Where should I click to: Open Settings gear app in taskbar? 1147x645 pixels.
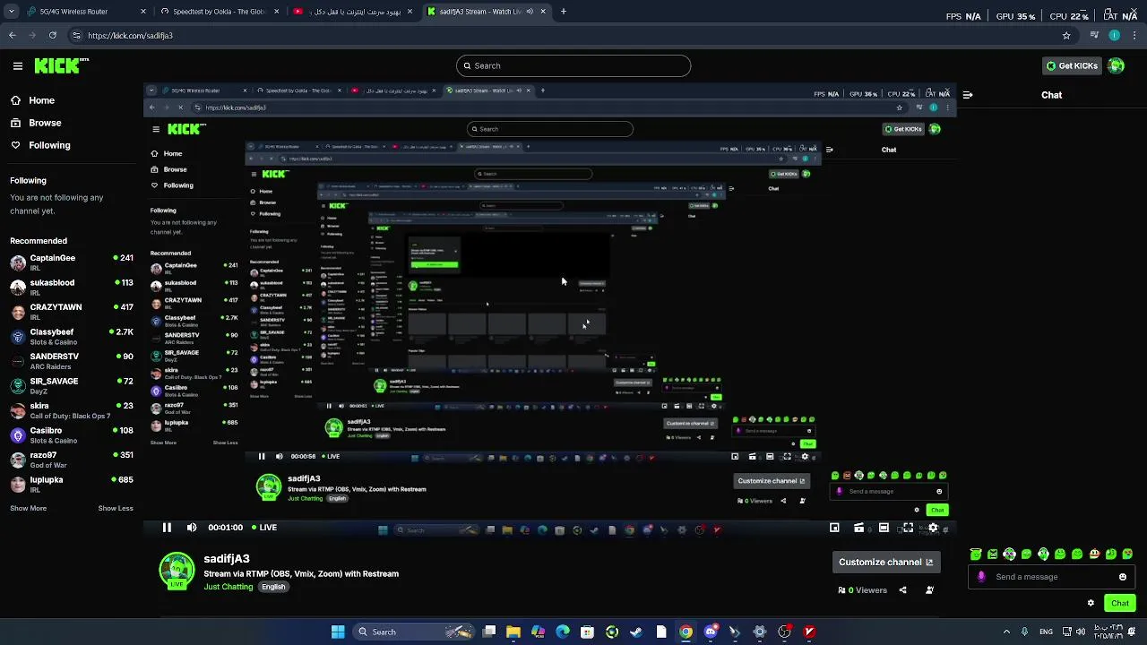pyautogui.click(x=760, y=632)
